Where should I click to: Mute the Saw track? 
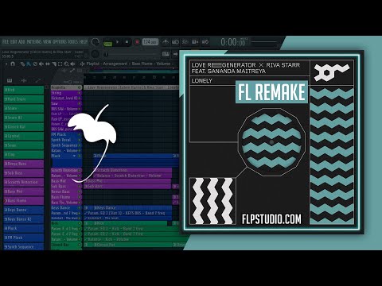[x=80, y=103]
